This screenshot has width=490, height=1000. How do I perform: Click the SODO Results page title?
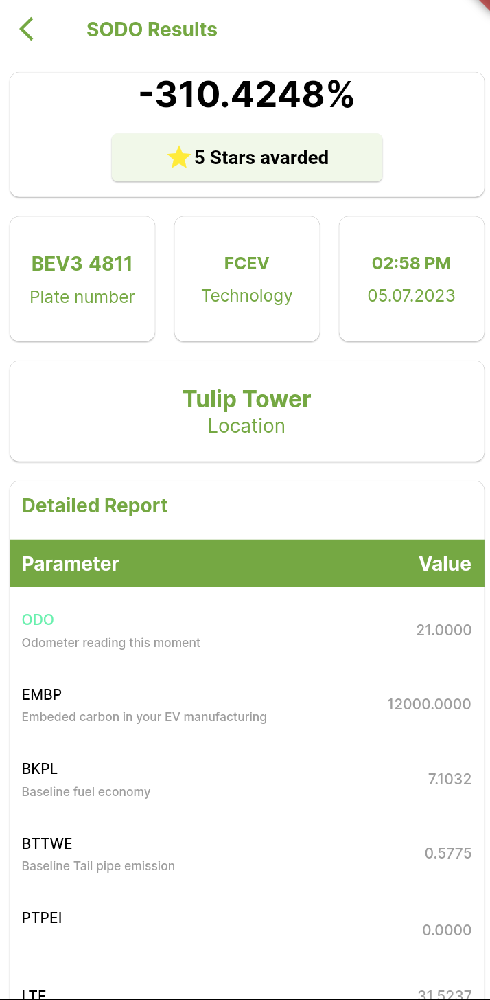coord(152,30)
